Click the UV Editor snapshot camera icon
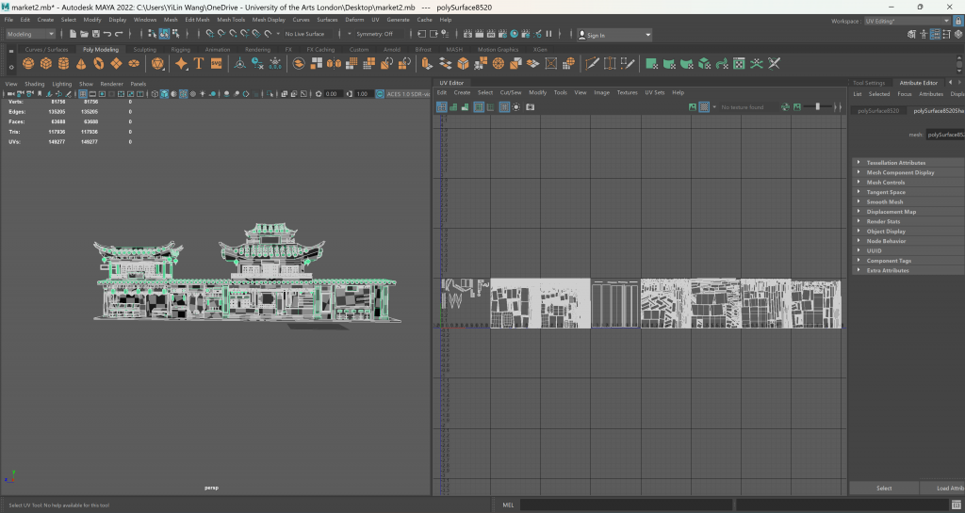Image resolution: width=965 pixels, height=513 pixels. pos(530,107)
